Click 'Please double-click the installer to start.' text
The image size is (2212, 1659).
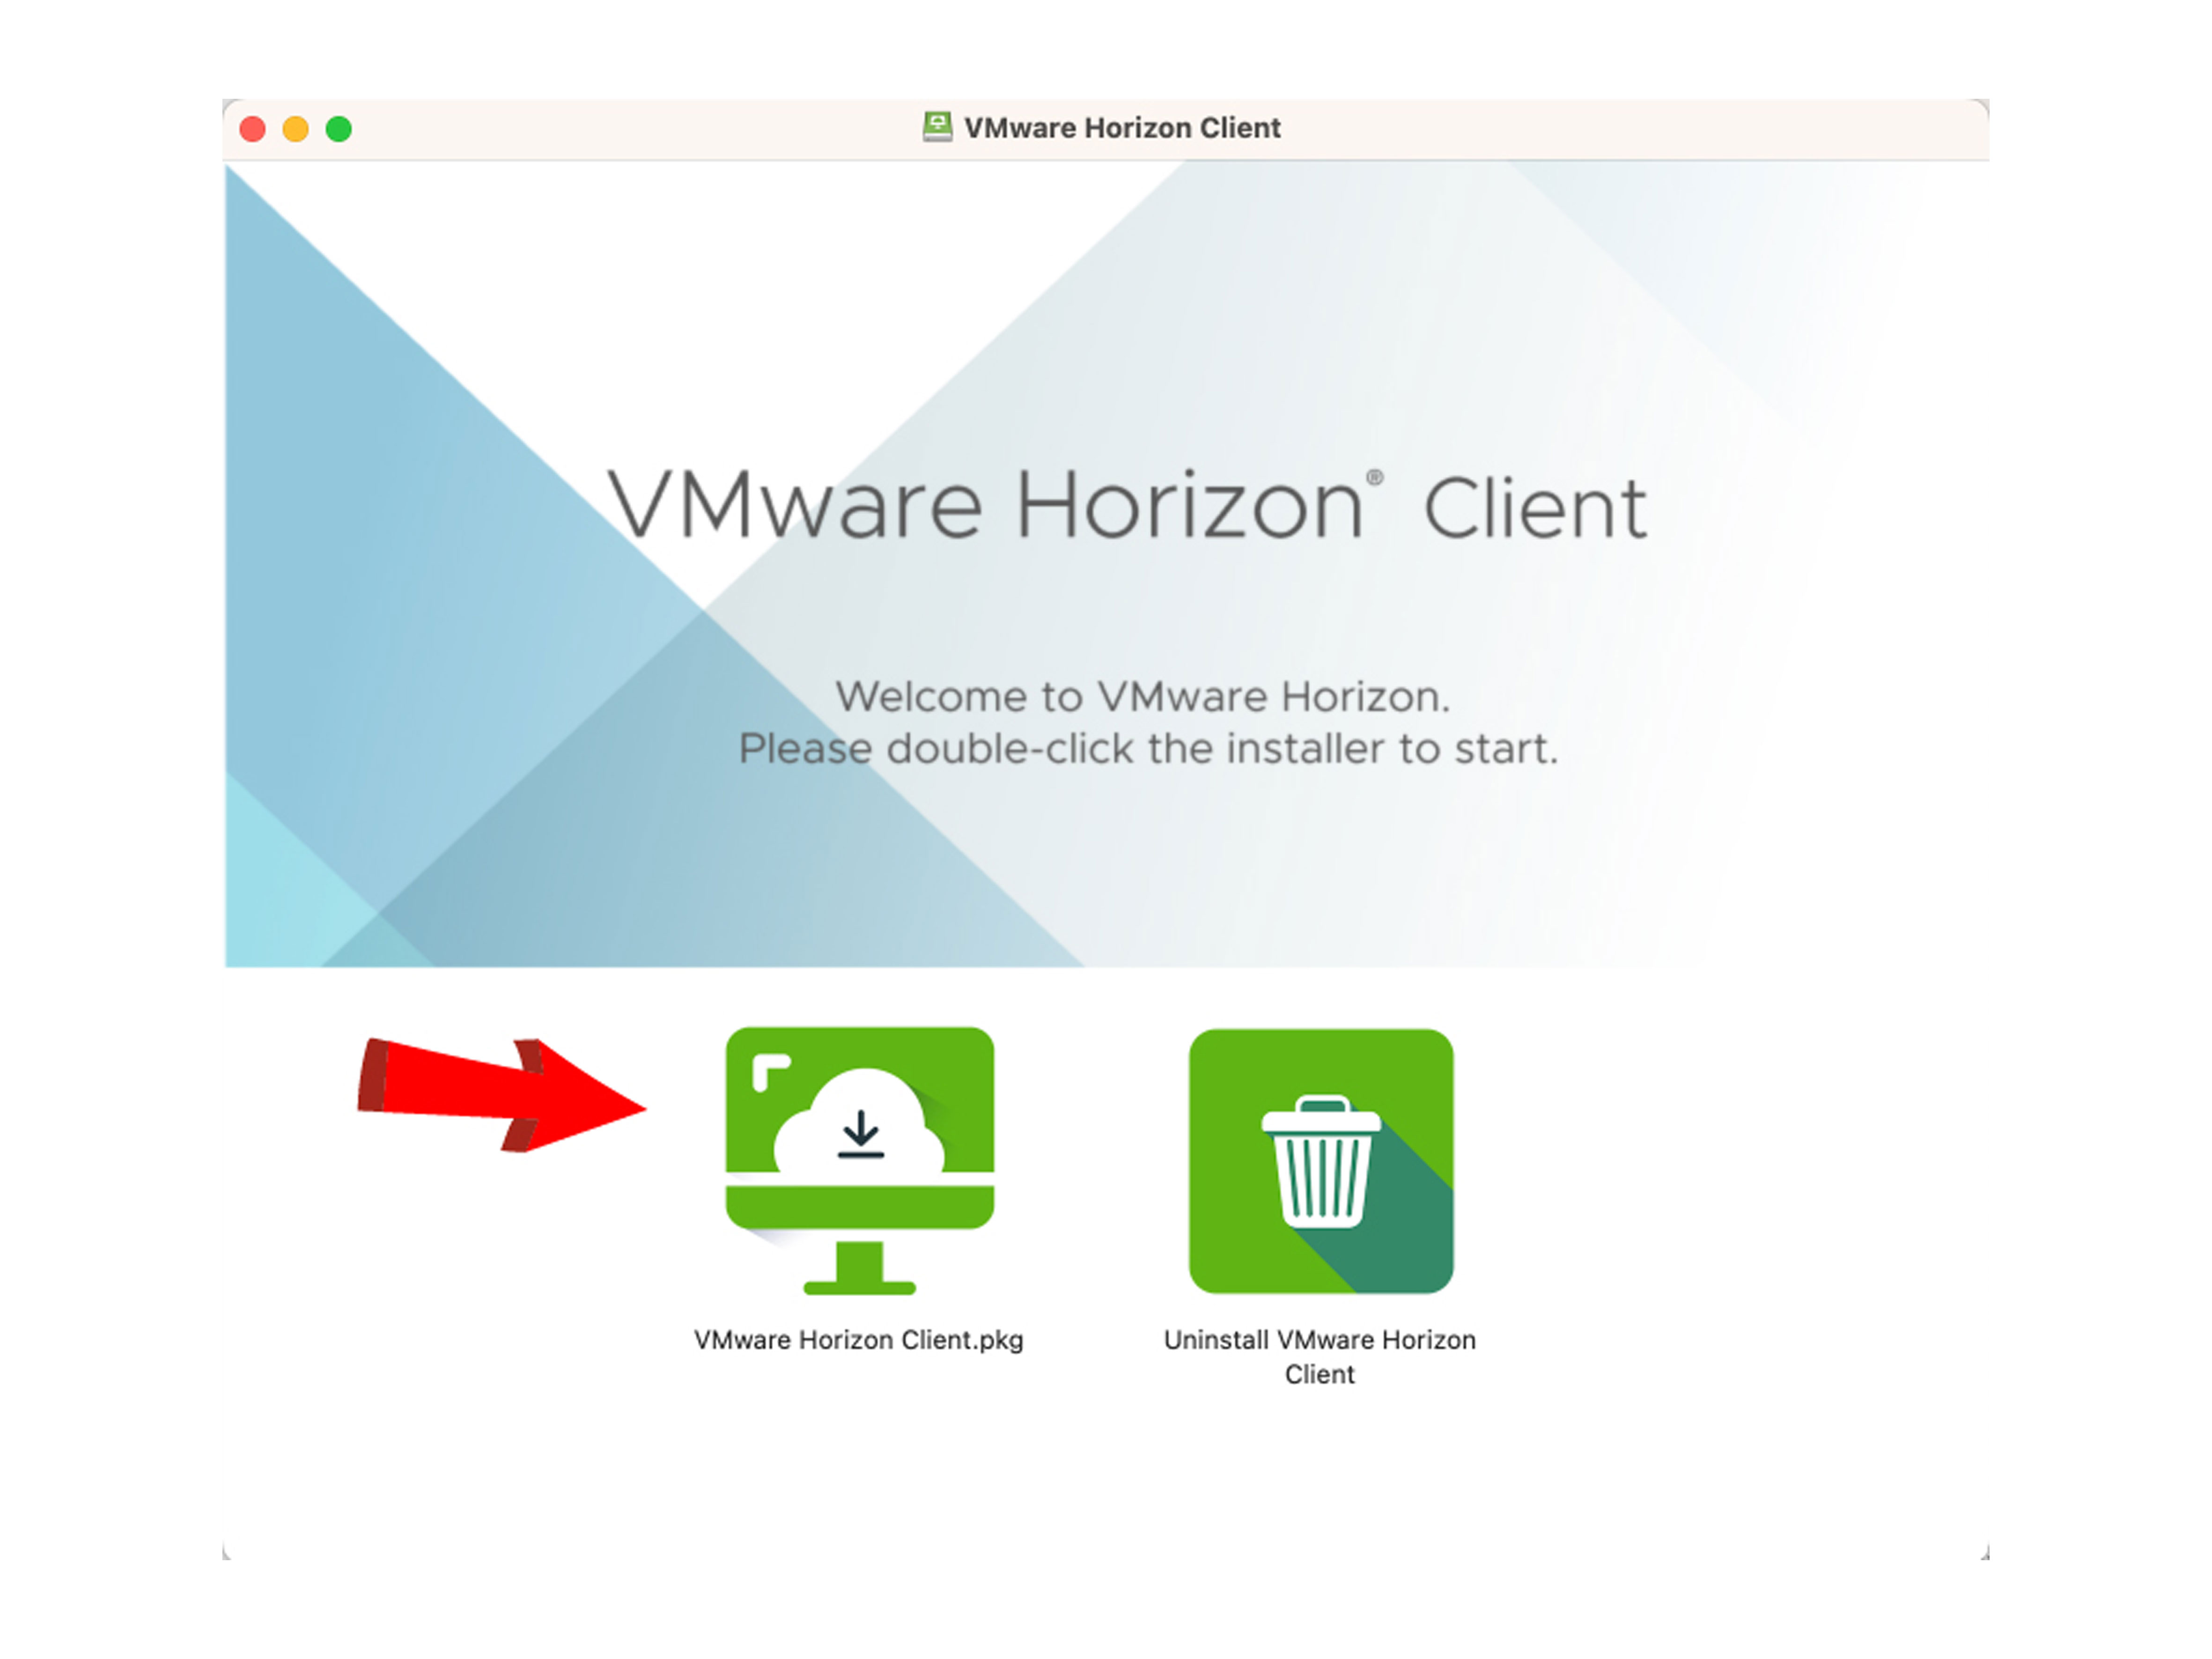click(1148, 749)
